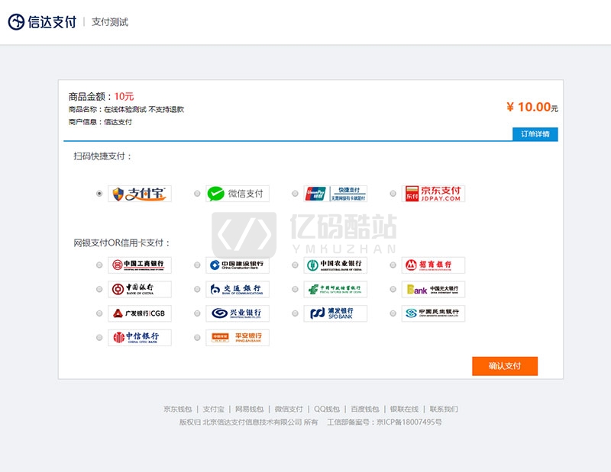This screenshot has width=611, height=472.
Task: Open the 支付宝 footer link
Action: [x=214, y=409]
